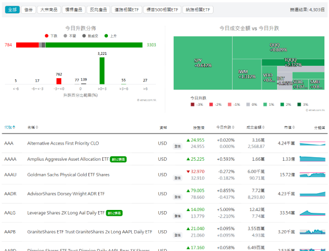View the AAAA intraday sparkline chart

pos(312,159)
